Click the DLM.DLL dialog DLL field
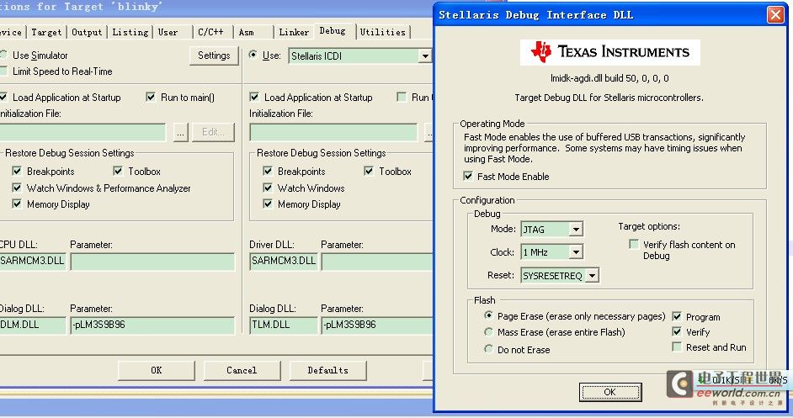 [x=33, y=325]
